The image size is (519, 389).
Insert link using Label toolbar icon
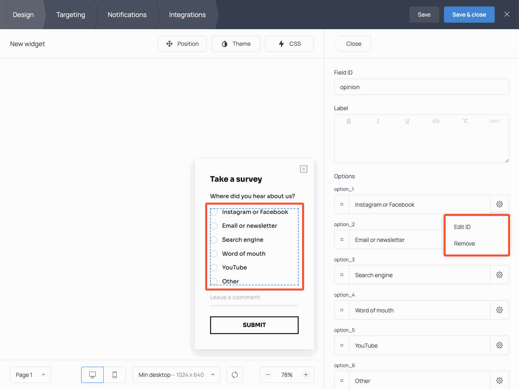click(436, 121)
